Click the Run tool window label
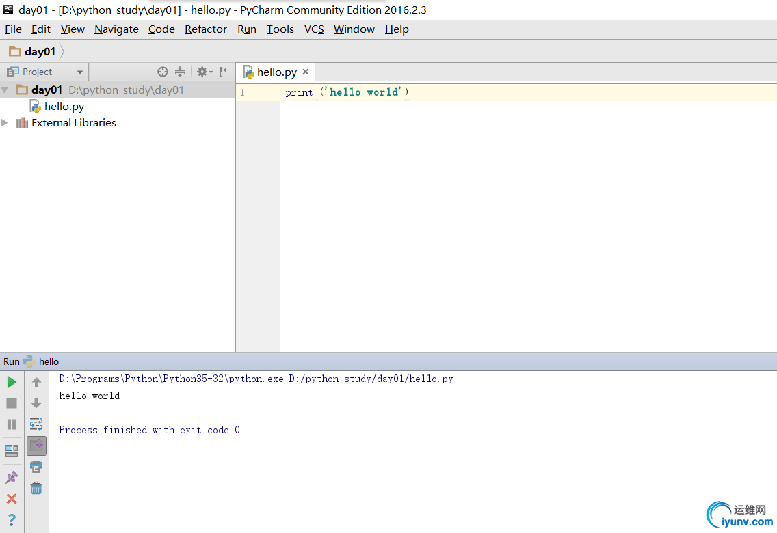Image resolution: width=777 pixels, height=533 pixels. pos(12,361)
